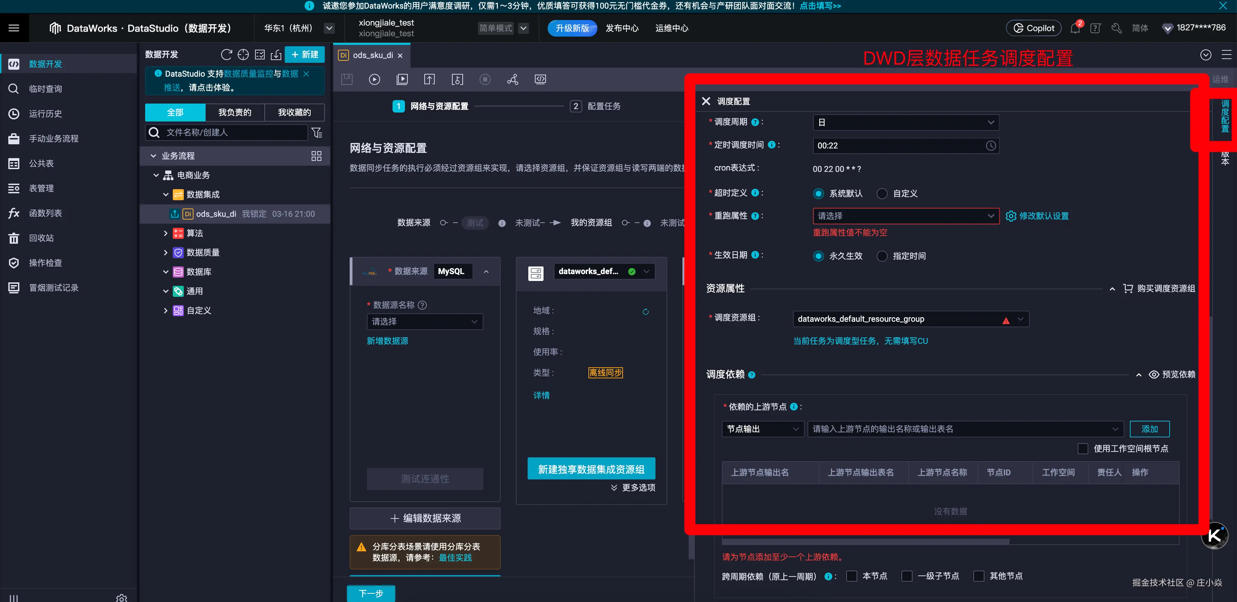Click the stop execution icon in toolbar
Screen dimensions: 1237x602
[x=485, y=80]
